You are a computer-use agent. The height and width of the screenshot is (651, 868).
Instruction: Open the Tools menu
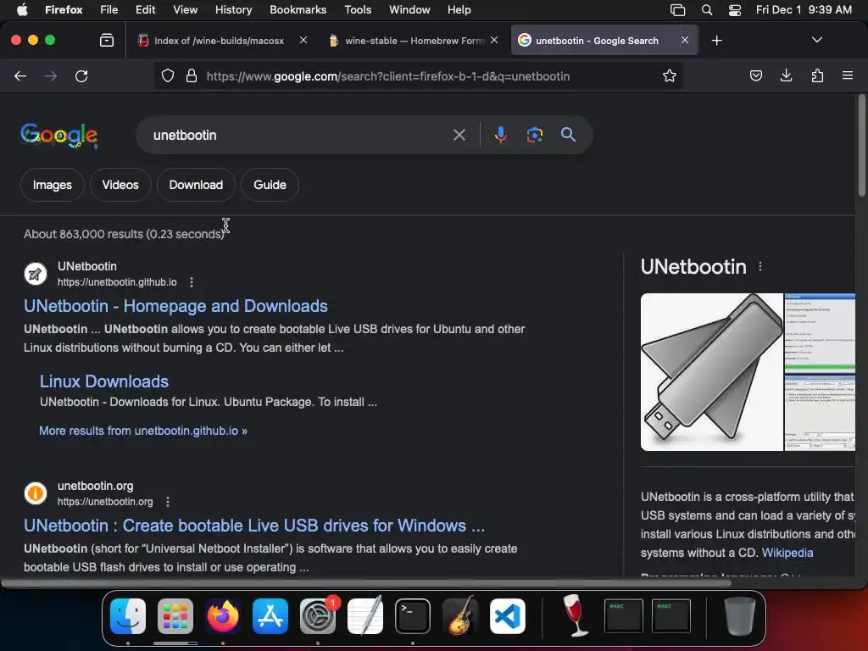click(x=358, y=9)
